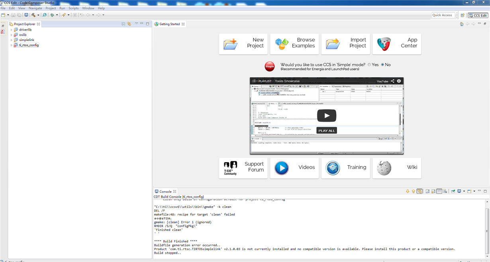Open the Project menu
490x262 pixels.
pos(51,8)
